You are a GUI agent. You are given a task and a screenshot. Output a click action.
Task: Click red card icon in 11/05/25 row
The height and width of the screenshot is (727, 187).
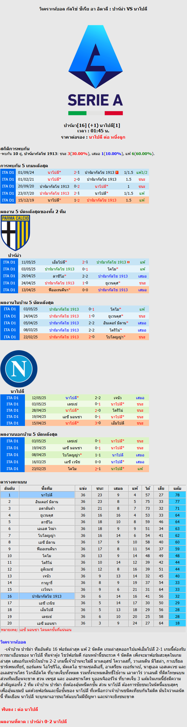(x=128, y=262)
